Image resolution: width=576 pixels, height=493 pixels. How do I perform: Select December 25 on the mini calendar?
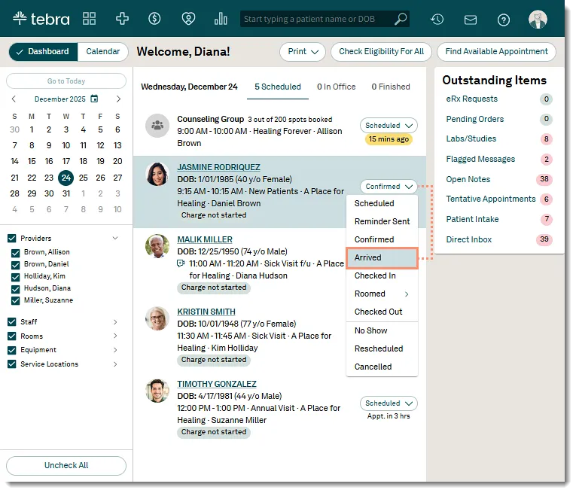[x=84, y=178]
